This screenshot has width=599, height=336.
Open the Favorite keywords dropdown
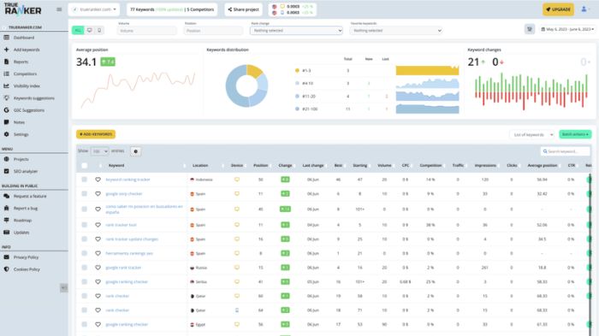pos(396,31)
